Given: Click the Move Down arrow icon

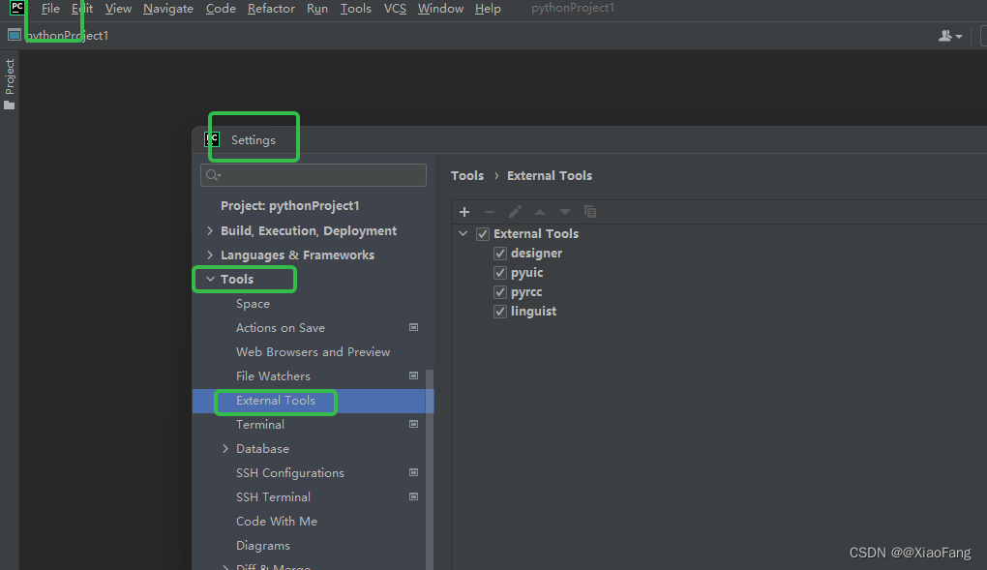Looking at the screenshot, I should [x=565, y=212].
